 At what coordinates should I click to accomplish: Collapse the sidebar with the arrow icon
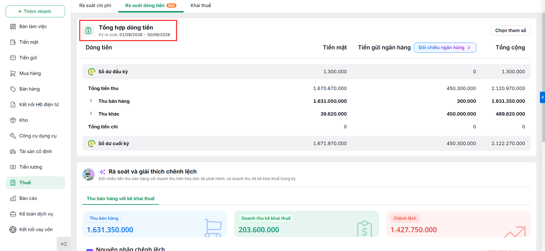(x=64, y=244)
